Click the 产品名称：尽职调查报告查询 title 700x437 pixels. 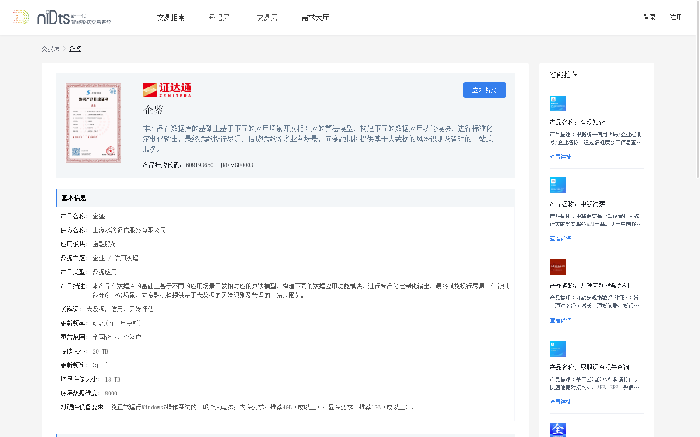coord(589,368)
